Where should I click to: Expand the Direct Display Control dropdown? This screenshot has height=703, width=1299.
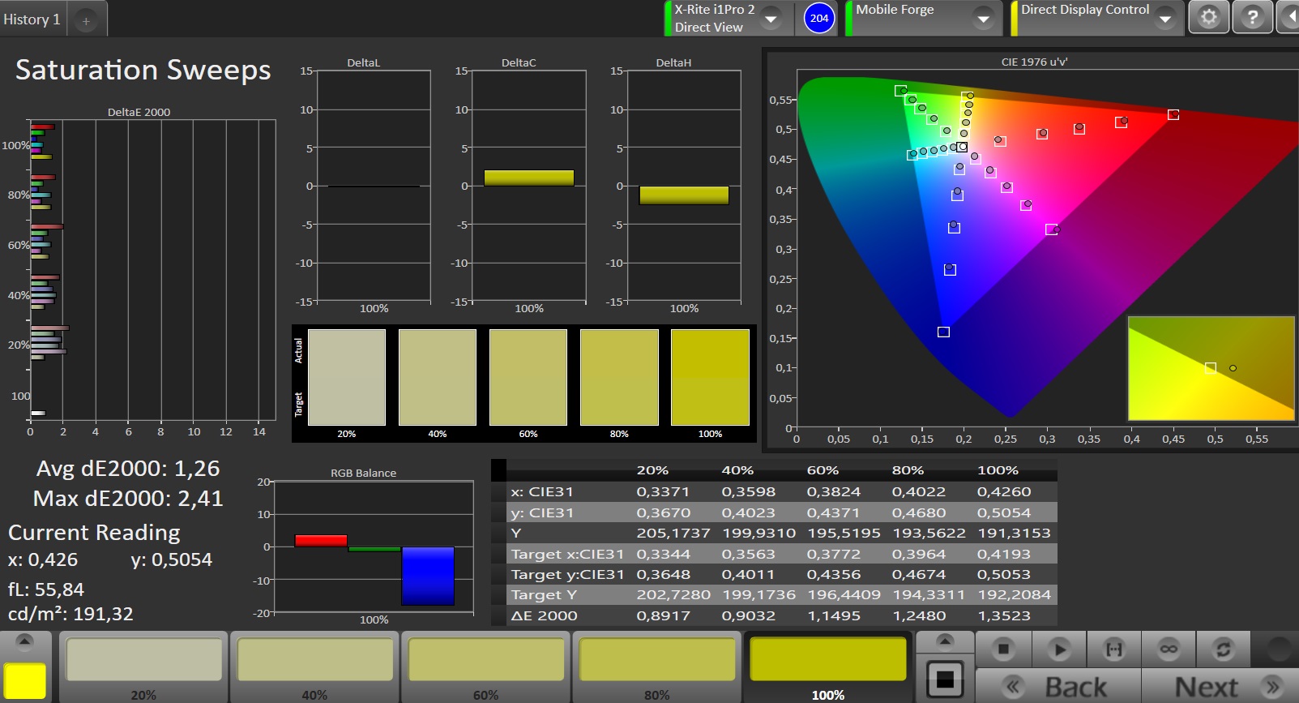click(1164, 18)
